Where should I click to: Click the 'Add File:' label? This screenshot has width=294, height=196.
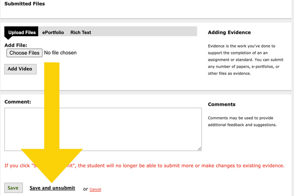[x=16, y=45]
